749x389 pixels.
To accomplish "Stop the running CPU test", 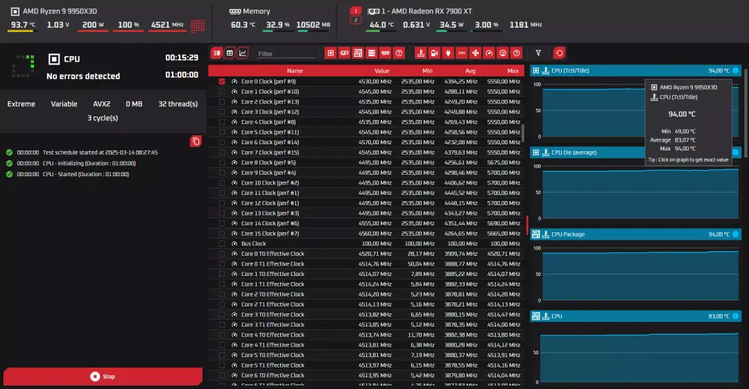I will pyautogui.click(x=103, y=377).
